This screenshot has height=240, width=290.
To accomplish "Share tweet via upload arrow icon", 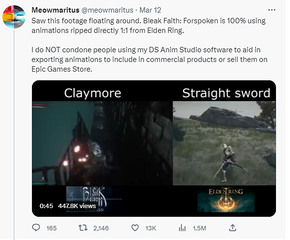I will tap(232, 228).
